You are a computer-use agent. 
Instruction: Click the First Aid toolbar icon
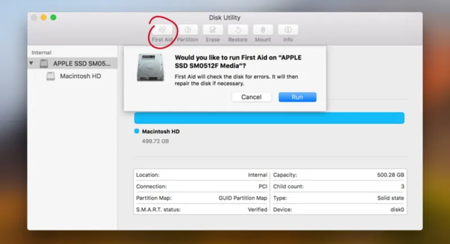point(163,30)
